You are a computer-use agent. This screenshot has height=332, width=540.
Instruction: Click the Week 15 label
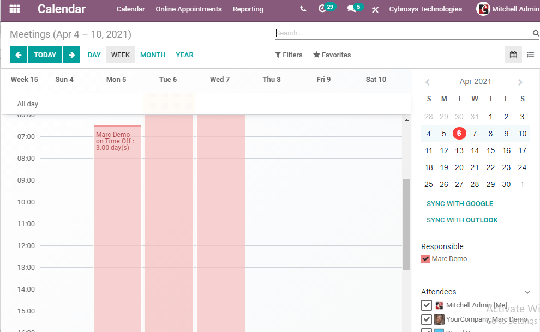[24, 80]
